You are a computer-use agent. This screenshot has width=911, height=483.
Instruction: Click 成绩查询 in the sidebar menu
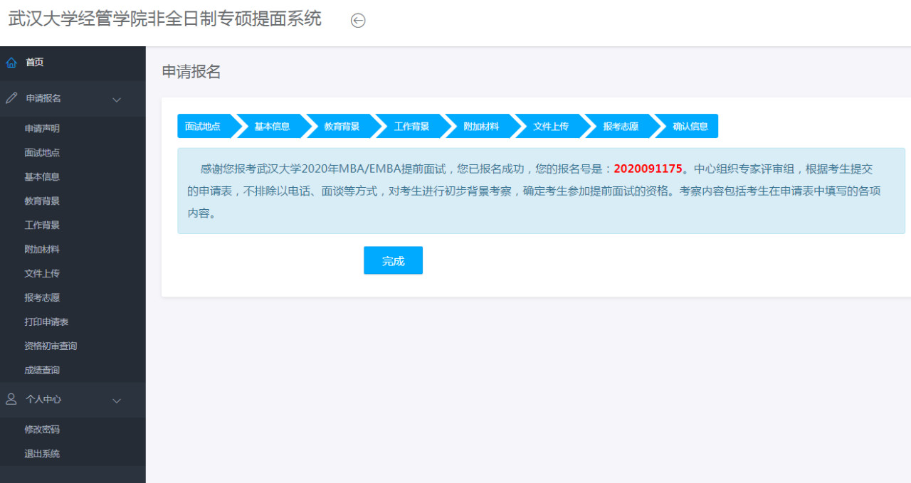click(x=42, y=371)
